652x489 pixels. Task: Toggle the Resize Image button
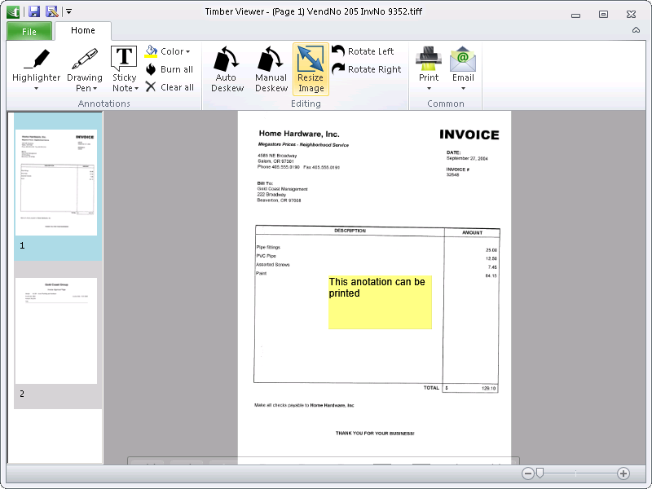(x=311, y=69)
